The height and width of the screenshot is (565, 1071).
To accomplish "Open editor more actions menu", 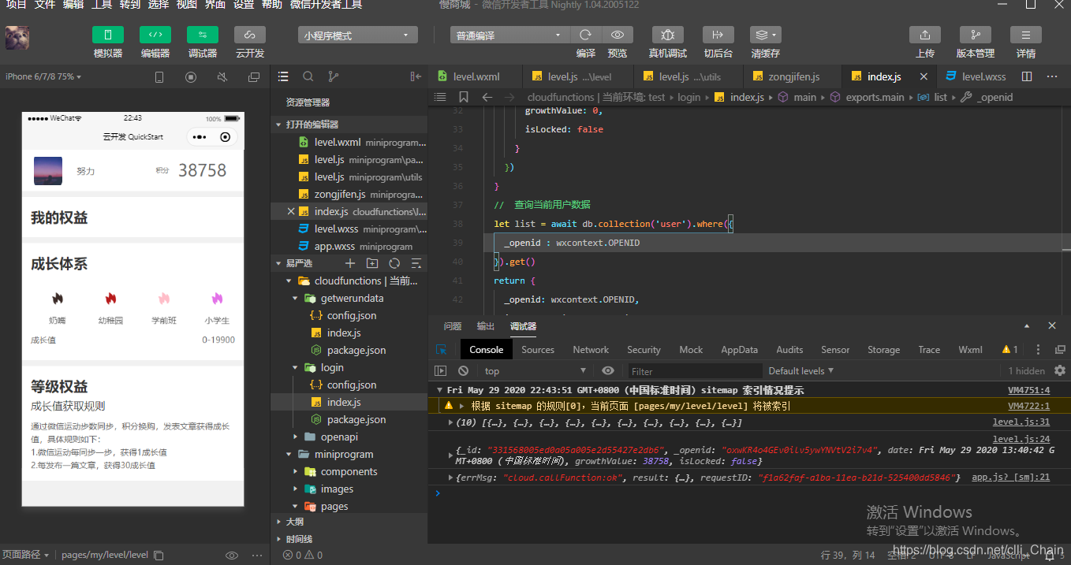I will pos(1051,76).
